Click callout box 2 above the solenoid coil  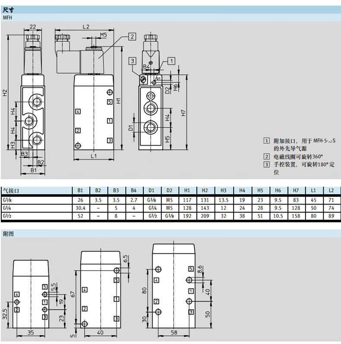pos(132,37)
